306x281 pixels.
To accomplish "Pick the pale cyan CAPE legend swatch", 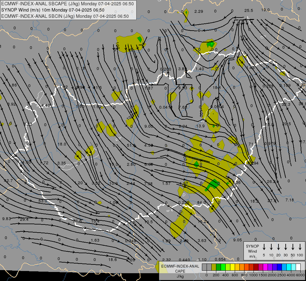I will click(x=293, y=267).
